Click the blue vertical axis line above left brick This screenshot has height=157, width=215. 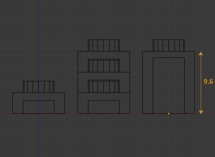[x=39, y=41]
